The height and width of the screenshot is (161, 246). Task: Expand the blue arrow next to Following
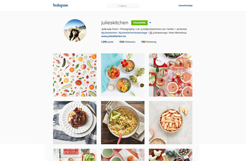(x=150, y=23)
